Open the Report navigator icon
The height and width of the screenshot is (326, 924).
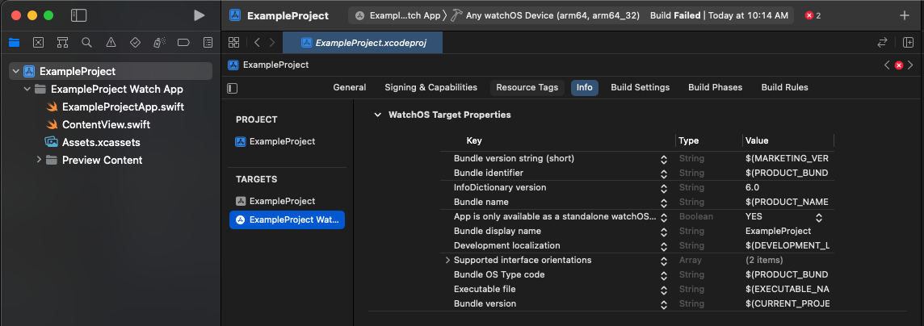(208, 43)
